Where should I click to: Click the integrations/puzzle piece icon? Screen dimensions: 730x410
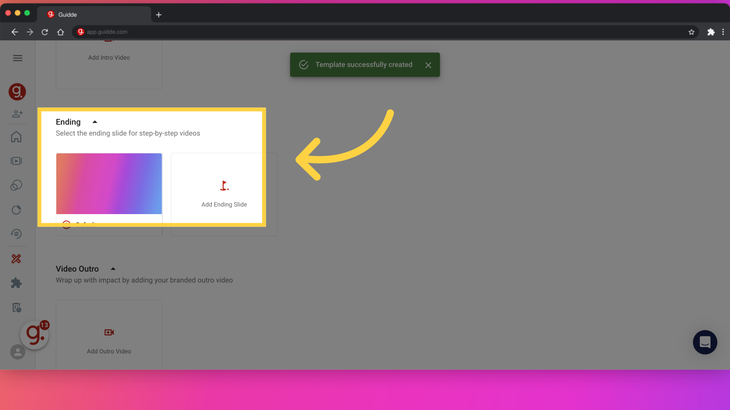point(17,283)
